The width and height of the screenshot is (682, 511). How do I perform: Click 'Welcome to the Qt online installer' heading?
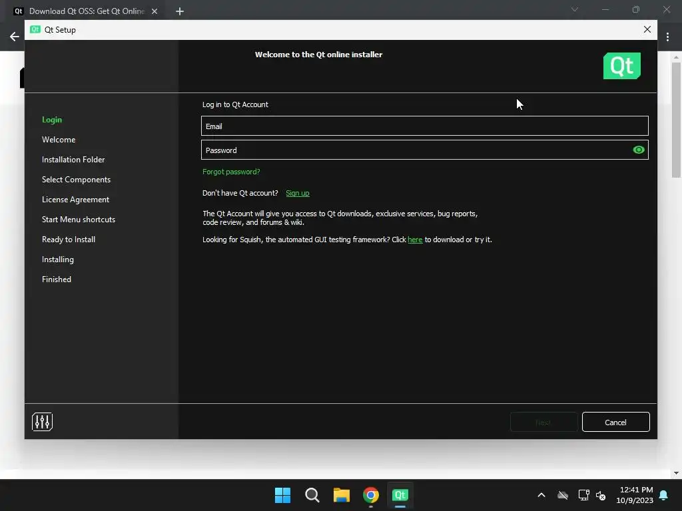tap(318, 55)
